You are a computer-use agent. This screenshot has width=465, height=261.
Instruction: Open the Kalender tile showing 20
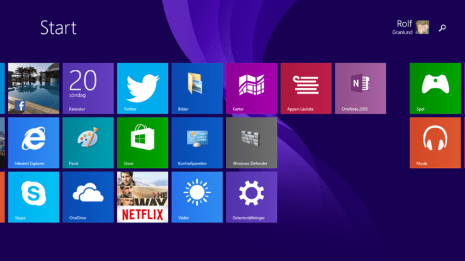(x=88, y=88)
